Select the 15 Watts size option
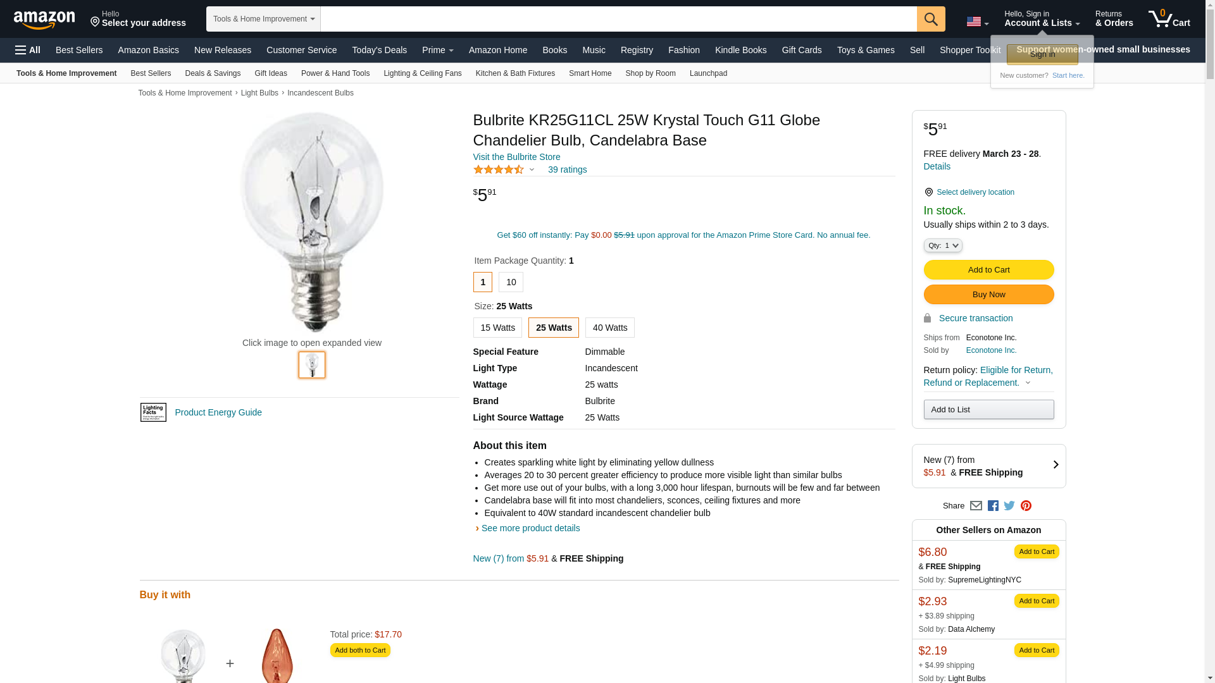Image resolution: width=1215 pixels, height=683 pixels. [x=497, y=328]
